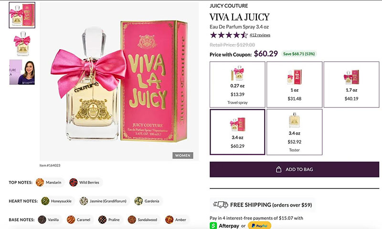Viewport: 382px width, 229px height.
Task: Click the Gardenia note icon
Action: (138, 201)
